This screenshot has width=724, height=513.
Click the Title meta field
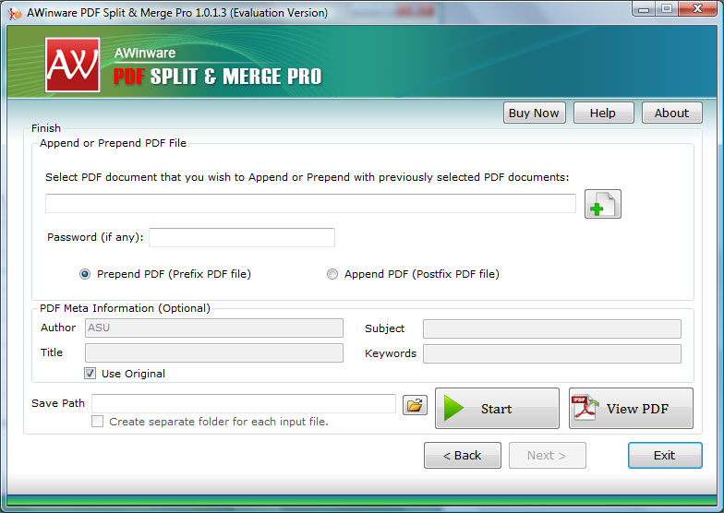[214, 352]
